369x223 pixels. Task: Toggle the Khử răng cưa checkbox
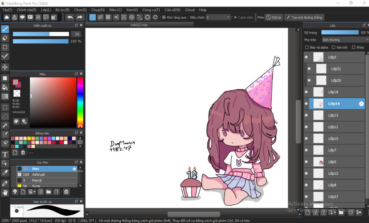click(164, 17)
